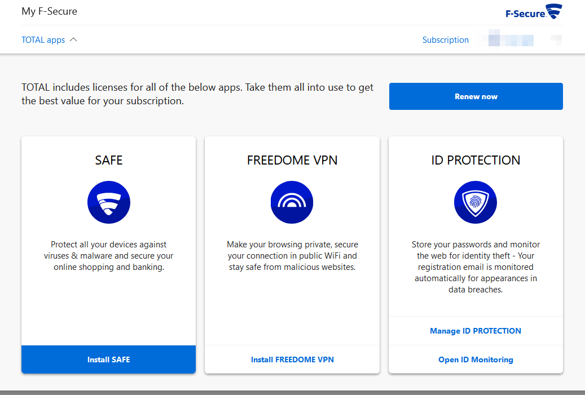
Task: Open the TOTAL apps menu
Action: (x=43, y=40)
